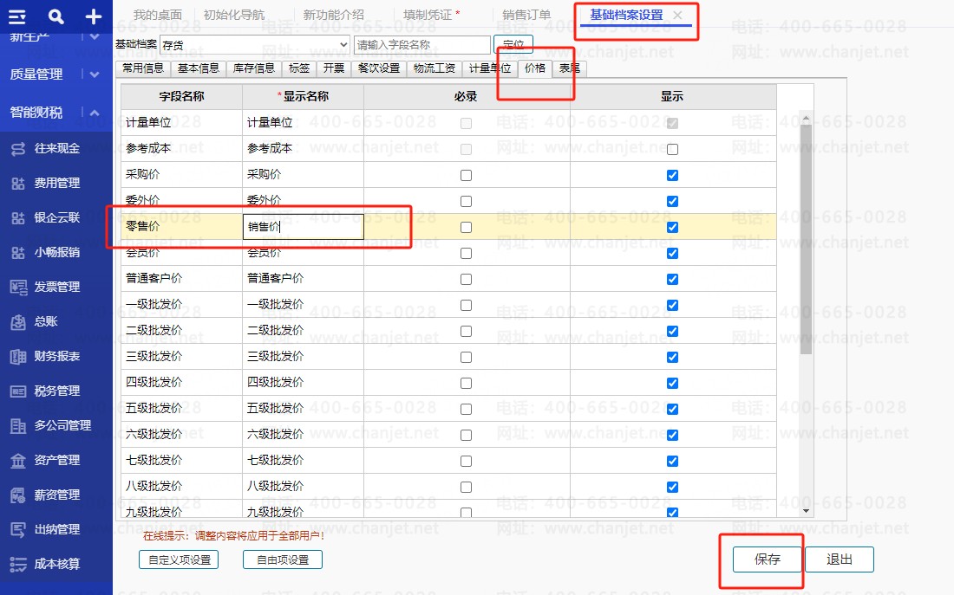Expand the 质量管理 sidebar section

tap(95, 74)
